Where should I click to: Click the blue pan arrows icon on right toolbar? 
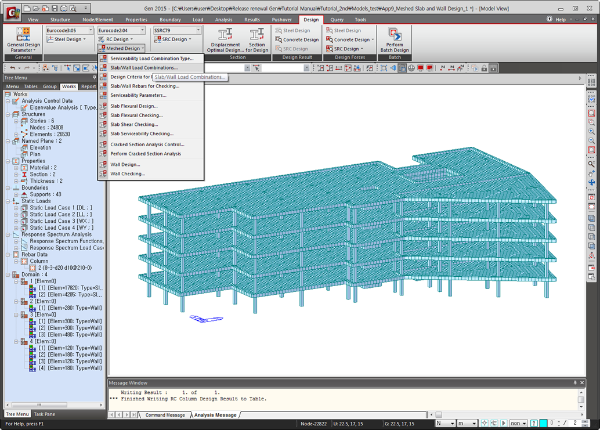coord(591,182)
